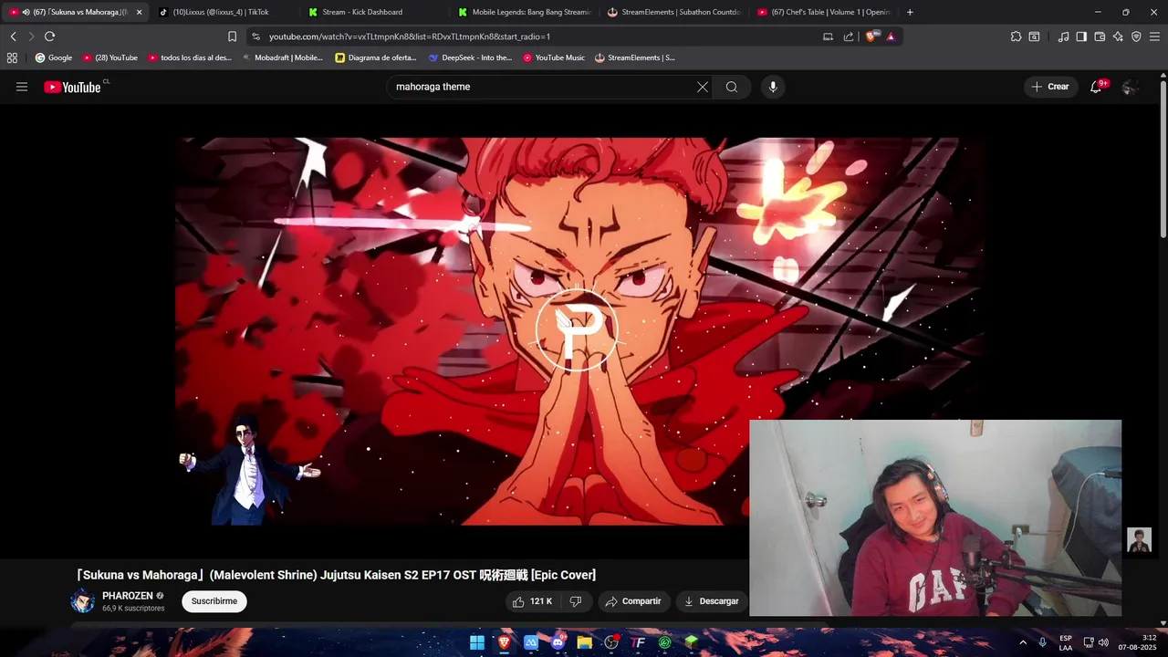Viewport: 1168px width, 657px height.
Task: Open Brave browser from the taskbar
Action: coord(504,642)
